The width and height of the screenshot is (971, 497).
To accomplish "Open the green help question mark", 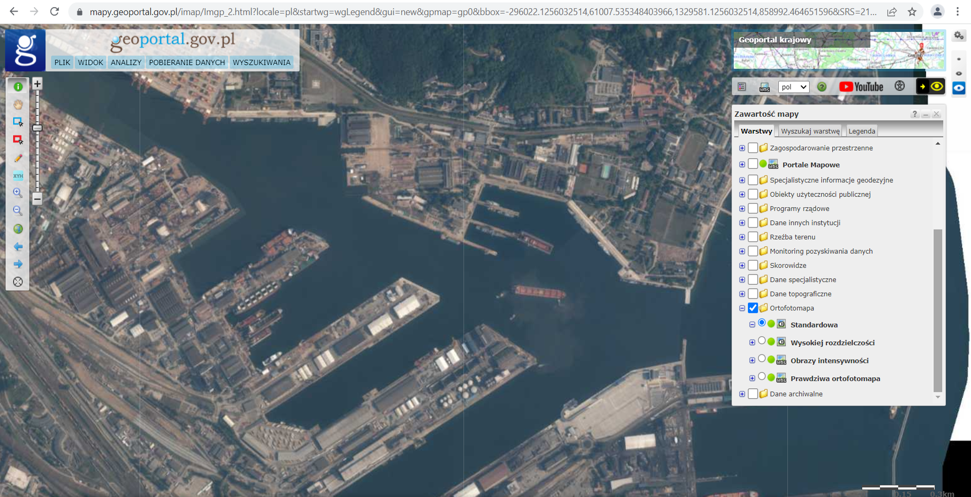I will click(x=822, y=87).
